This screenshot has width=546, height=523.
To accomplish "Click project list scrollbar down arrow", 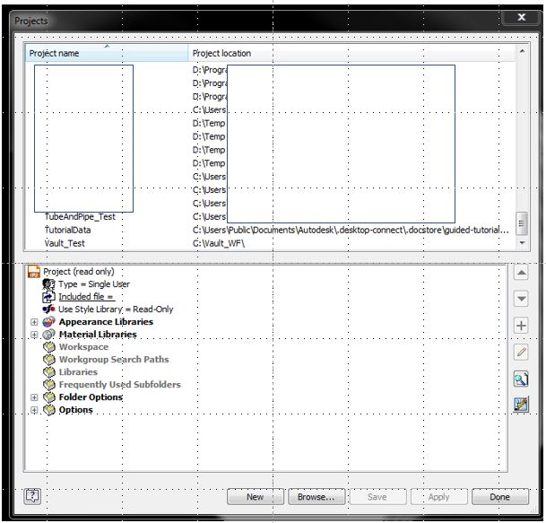I will point(522,243).
